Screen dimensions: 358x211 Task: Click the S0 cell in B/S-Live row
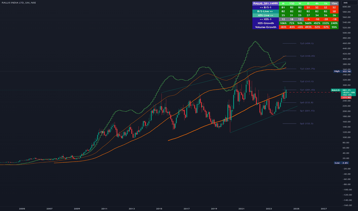click(334, 12)
